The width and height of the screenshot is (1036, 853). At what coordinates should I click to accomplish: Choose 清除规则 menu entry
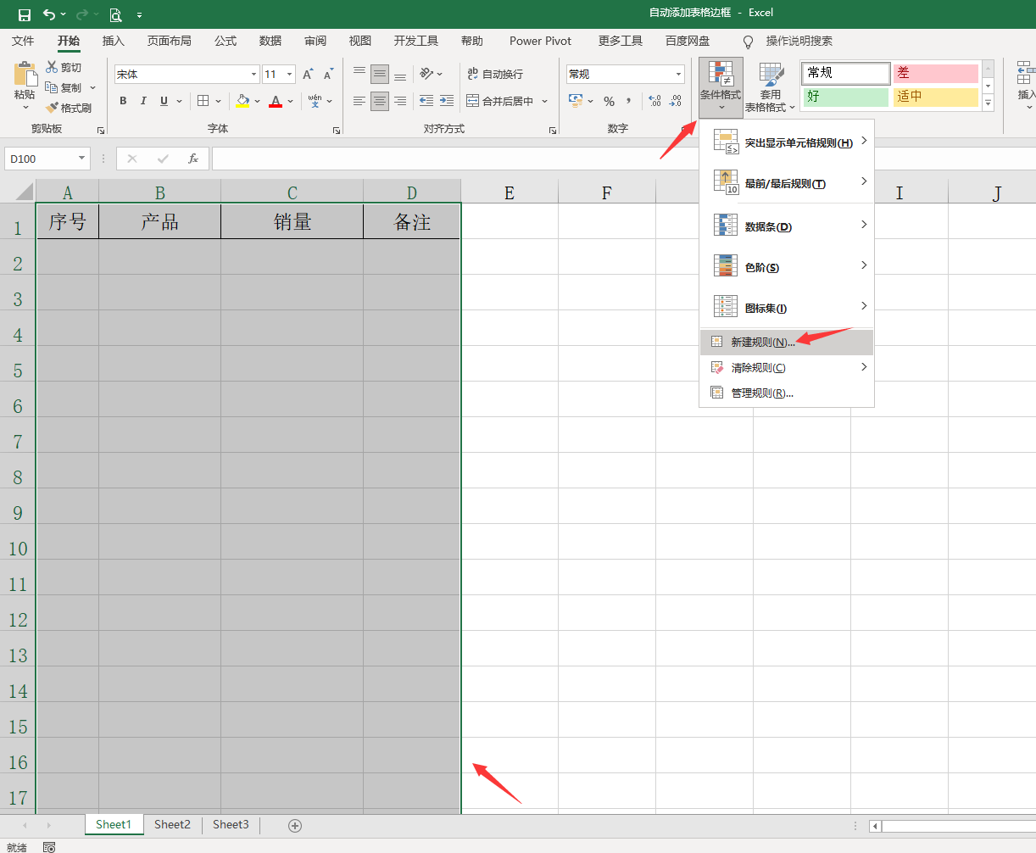pos(787,367)
